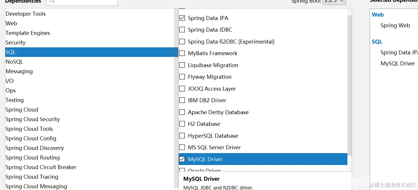Click the Spring Data JPA label
The image size is (418, 190).
click(208, 18)
